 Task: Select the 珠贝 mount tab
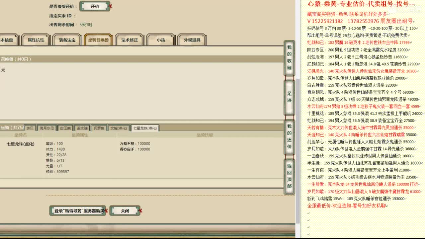pos(30,128)
